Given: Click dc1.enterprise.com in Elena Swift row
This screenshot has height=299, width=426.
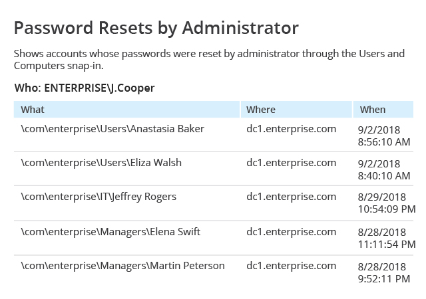Looking at the screenshot, I should point(292,232).
